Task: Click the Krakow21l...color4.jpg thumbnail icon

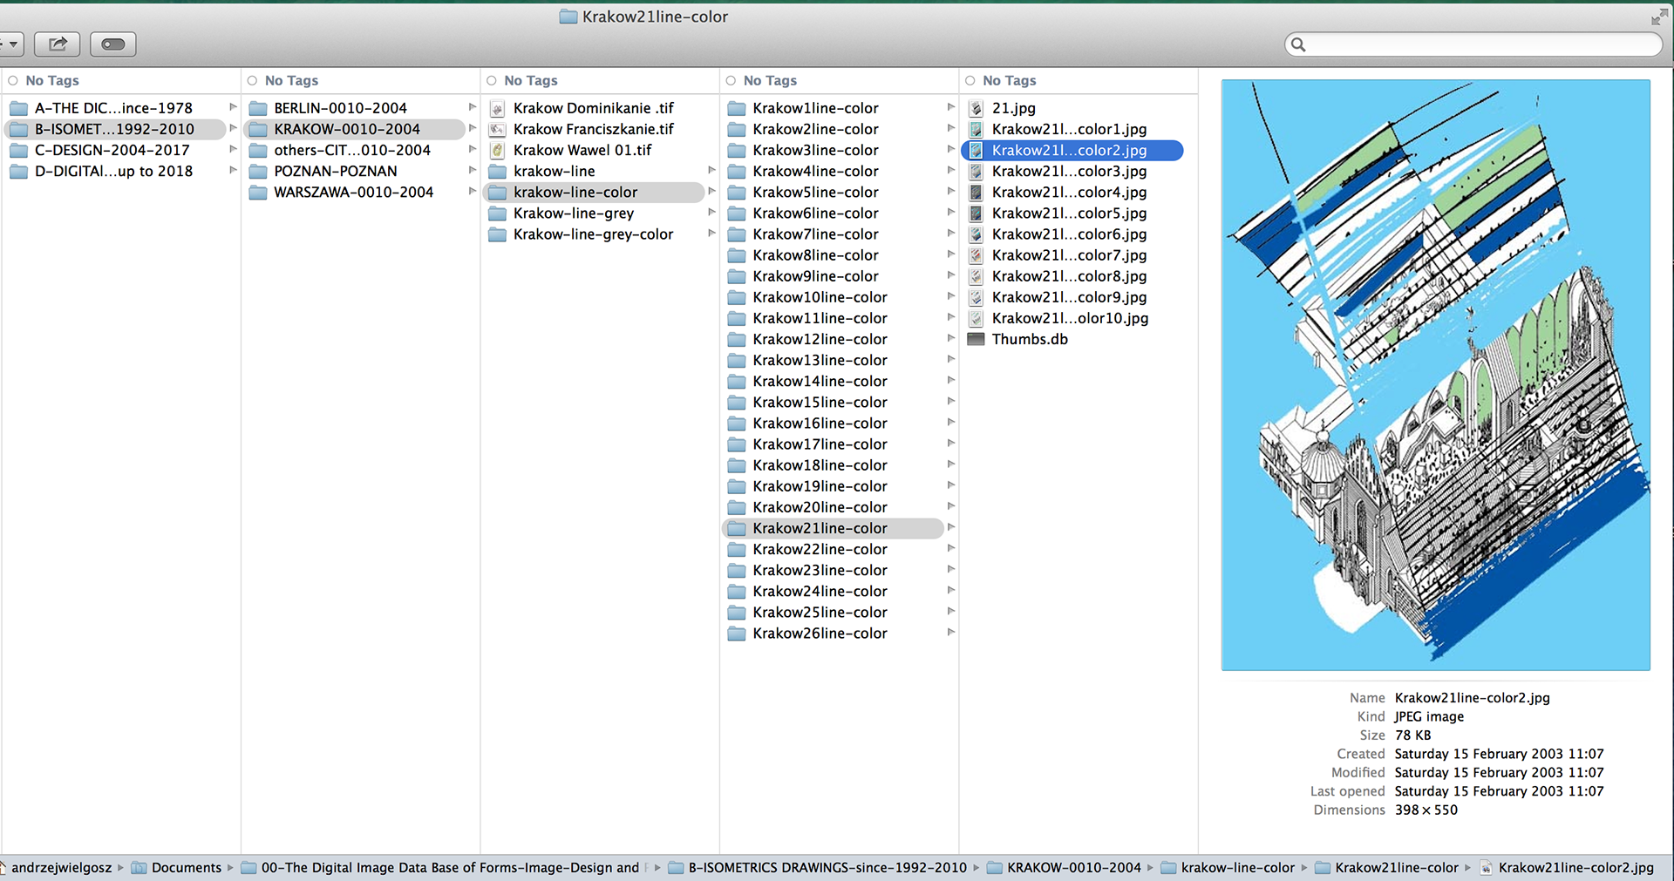Action: 976,192
